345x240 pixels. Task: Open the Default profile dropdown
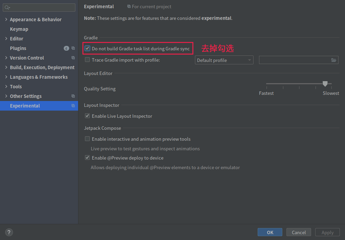tap(224, 60)
